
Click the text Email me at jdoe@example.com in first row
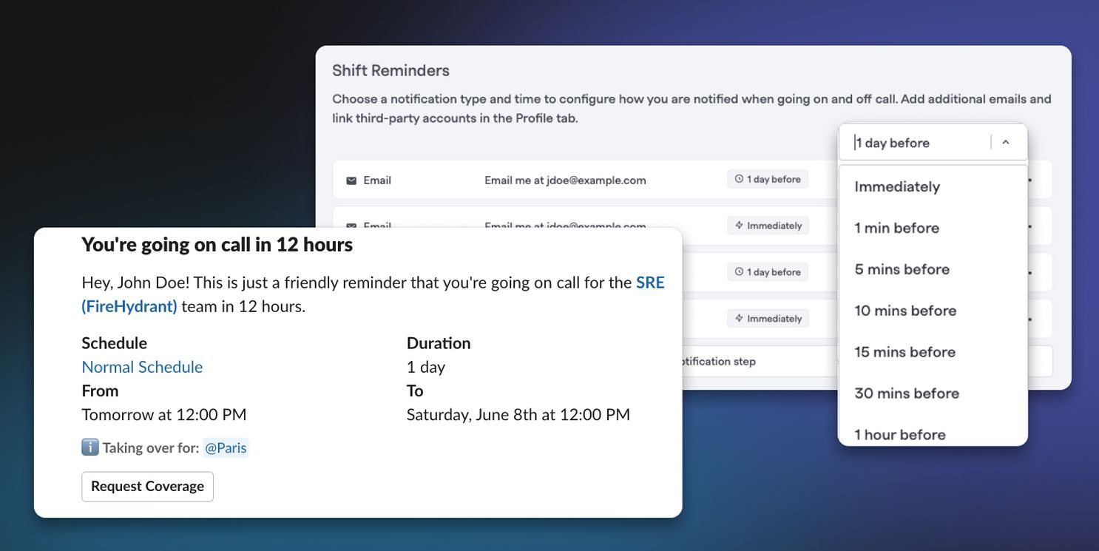point(565,180)
